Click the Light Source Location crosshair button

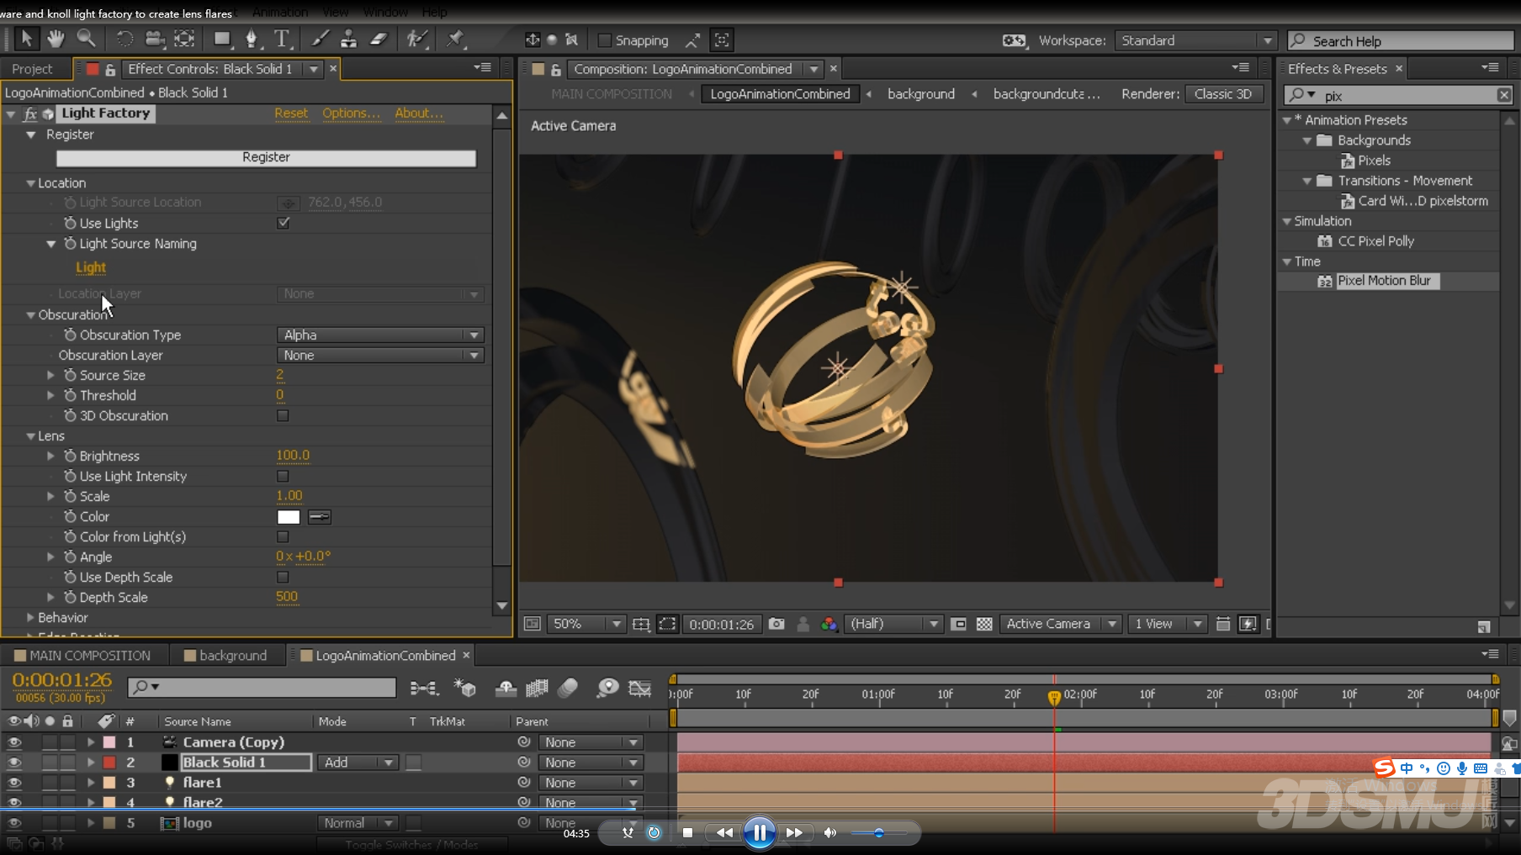tap(289, 203)
